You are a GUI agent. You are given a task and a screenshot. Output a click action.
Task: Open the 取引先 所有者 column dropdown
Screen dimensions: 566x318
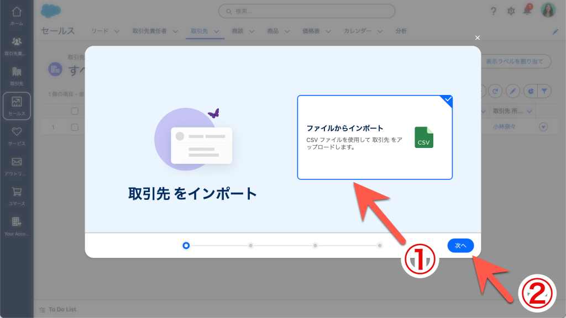pyautogui.click(x=529, y=112)
